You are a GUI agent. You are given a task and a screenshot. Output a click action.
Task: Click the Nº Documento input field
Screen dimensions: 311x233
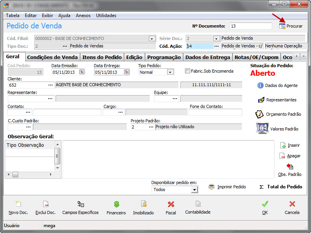point(250,26)
